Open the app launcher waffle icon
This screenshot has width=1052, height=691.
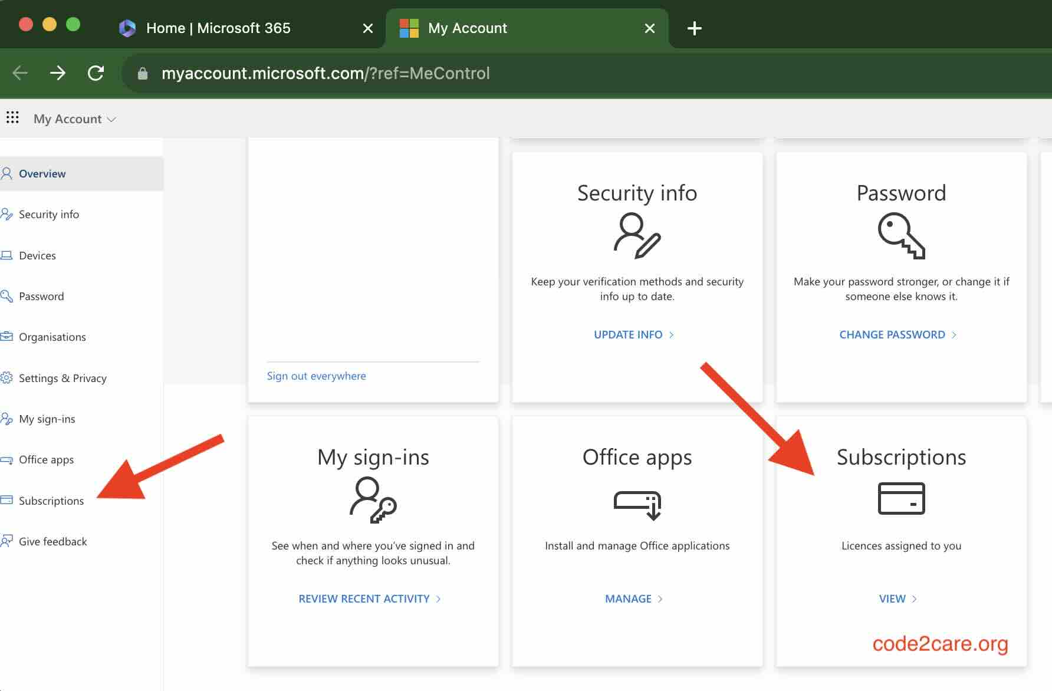pos(12,118)
